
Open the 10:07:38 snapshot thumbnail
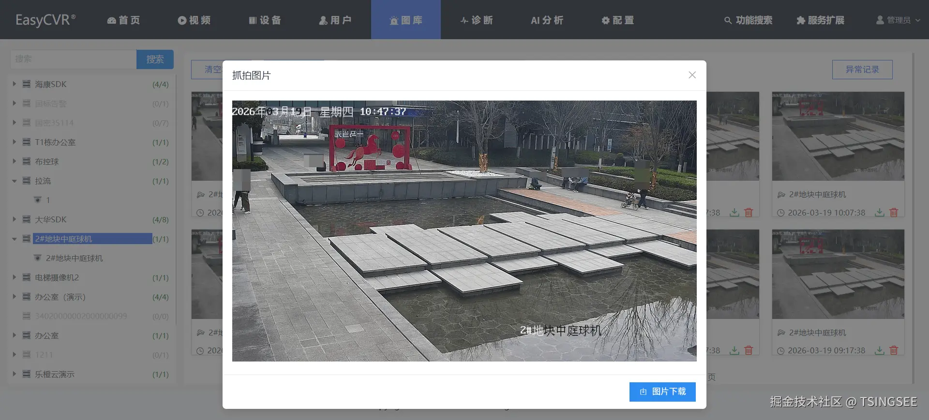[x=838, y=136]
